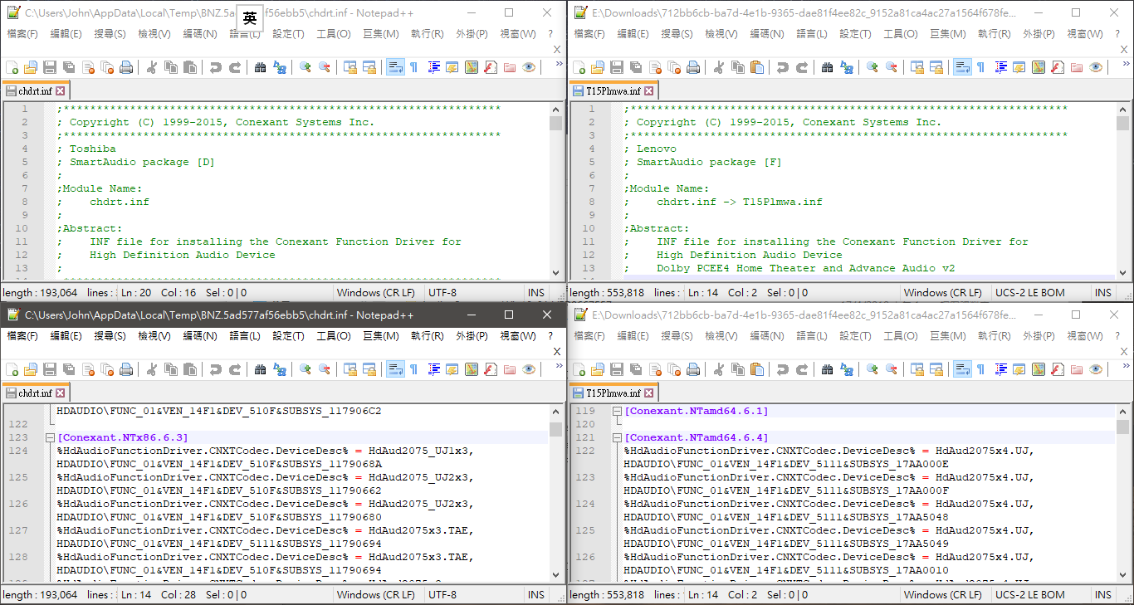Open user-defined language icon in bottom-left window
The width and height of the screenshot is (1134, 605).
[x=452, y=369]
